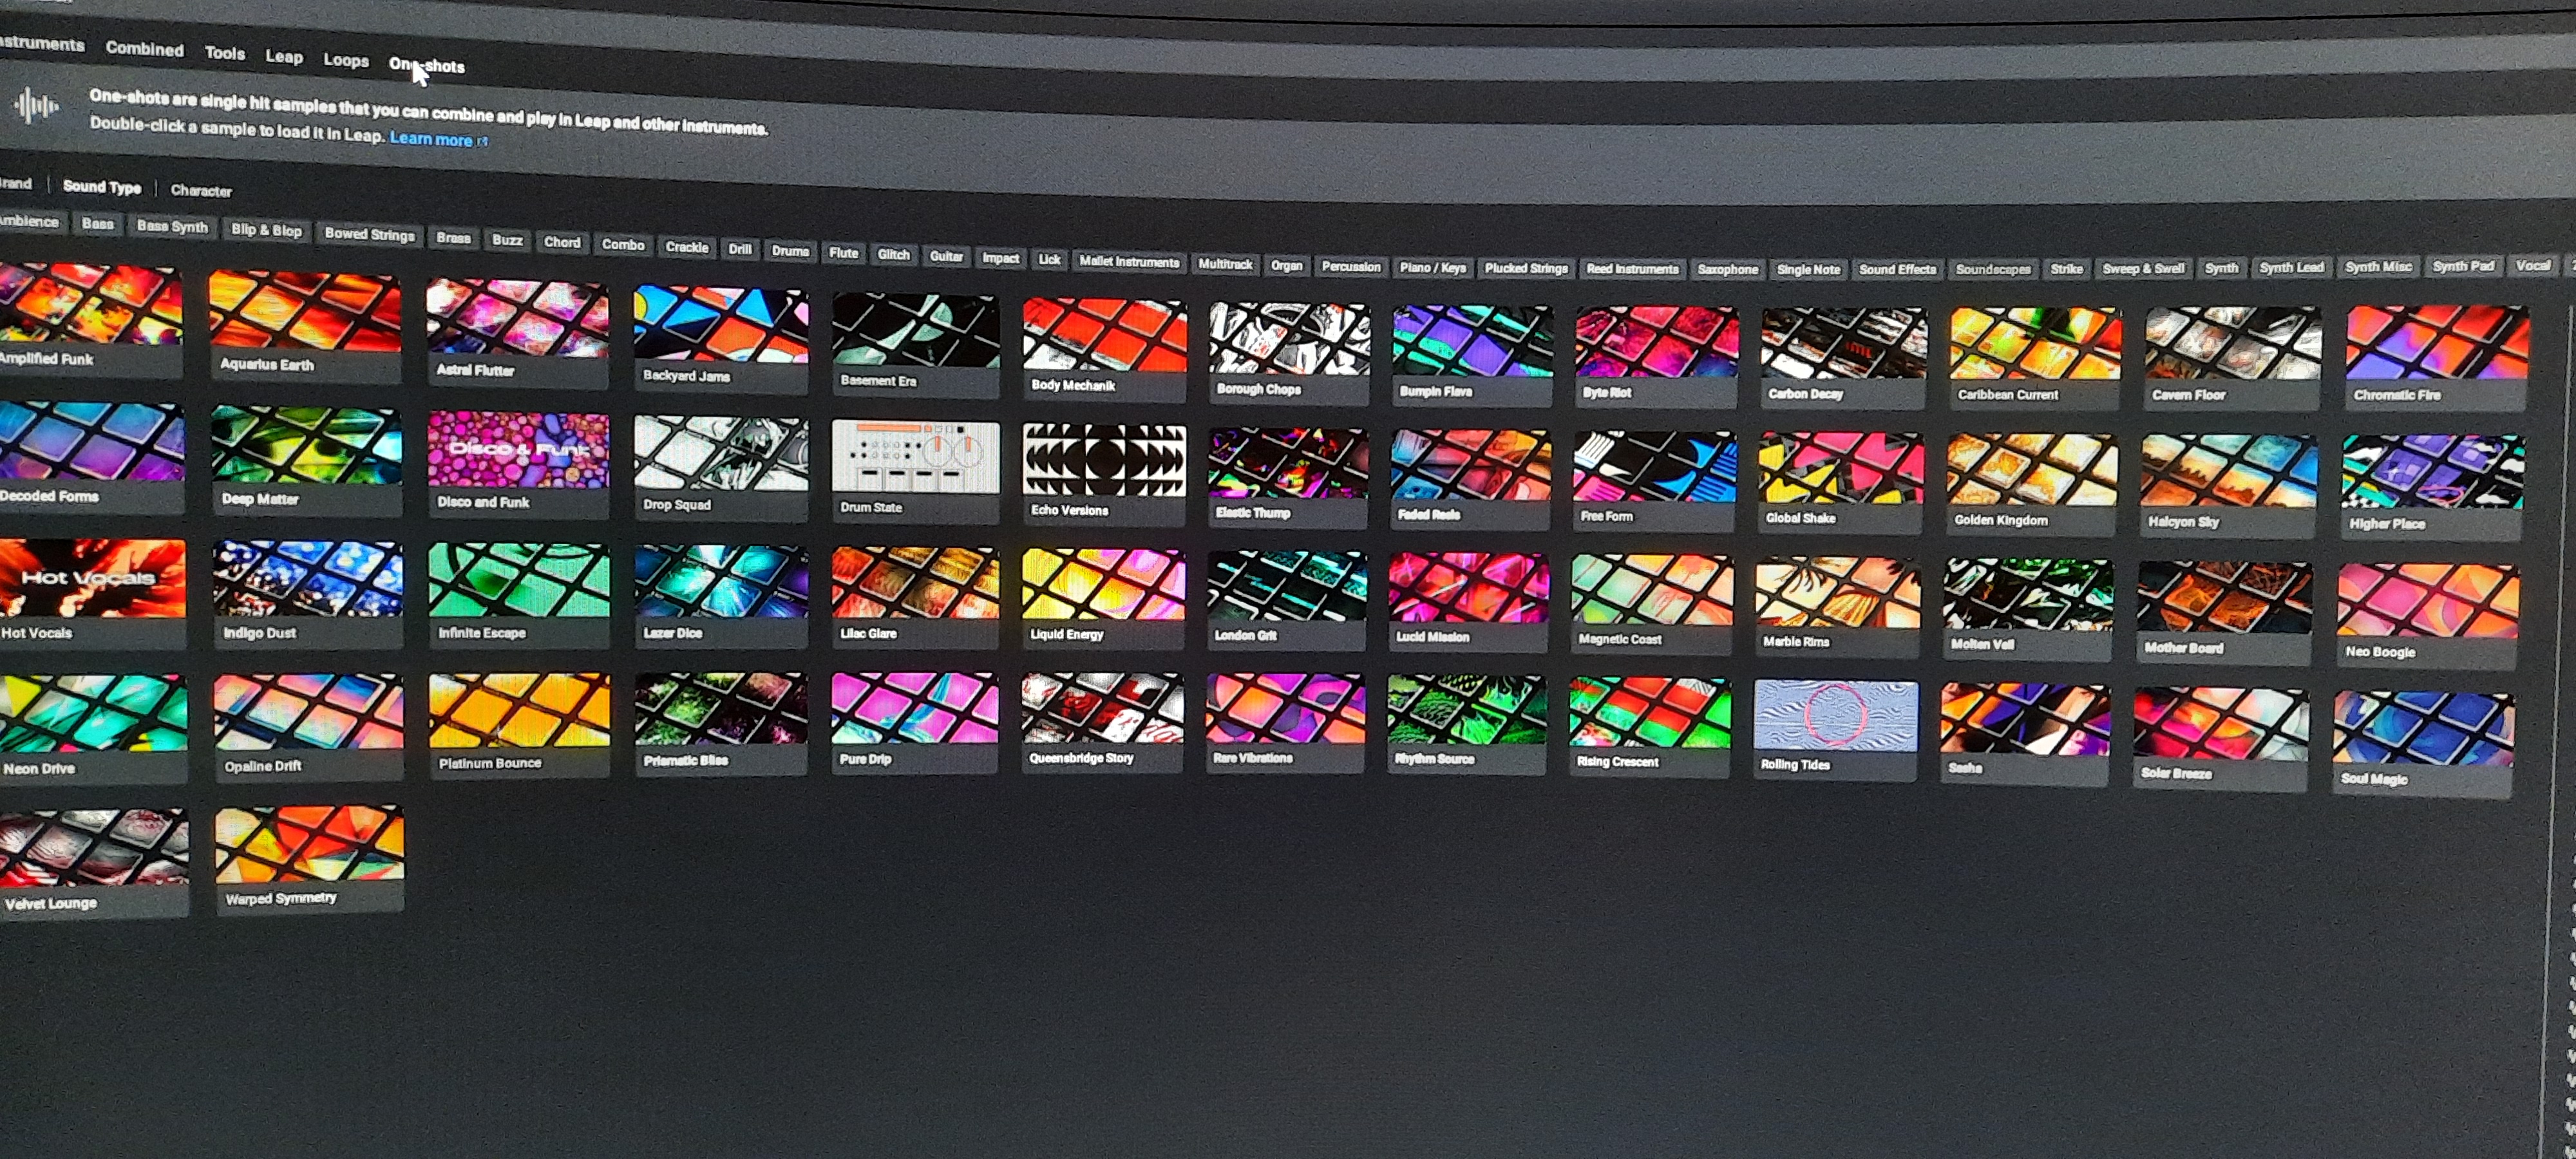Open the Drop Squad pack artwork
Screen dimensions: 2576x1159
[x=721, y=454]
